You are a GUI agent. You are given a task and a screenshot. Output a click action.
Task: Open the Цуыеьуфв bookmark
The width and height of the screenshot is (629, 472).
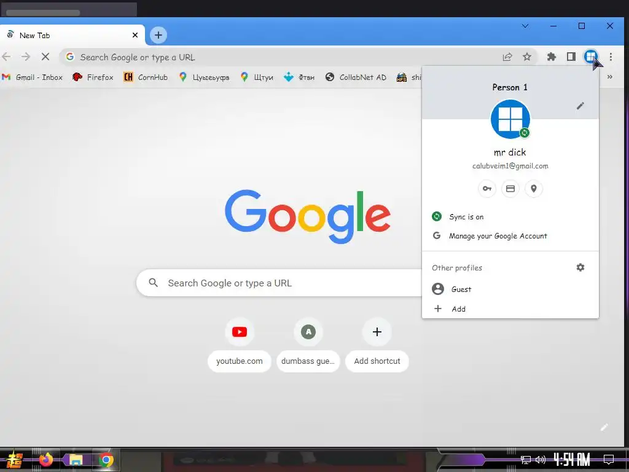(204, 77)
